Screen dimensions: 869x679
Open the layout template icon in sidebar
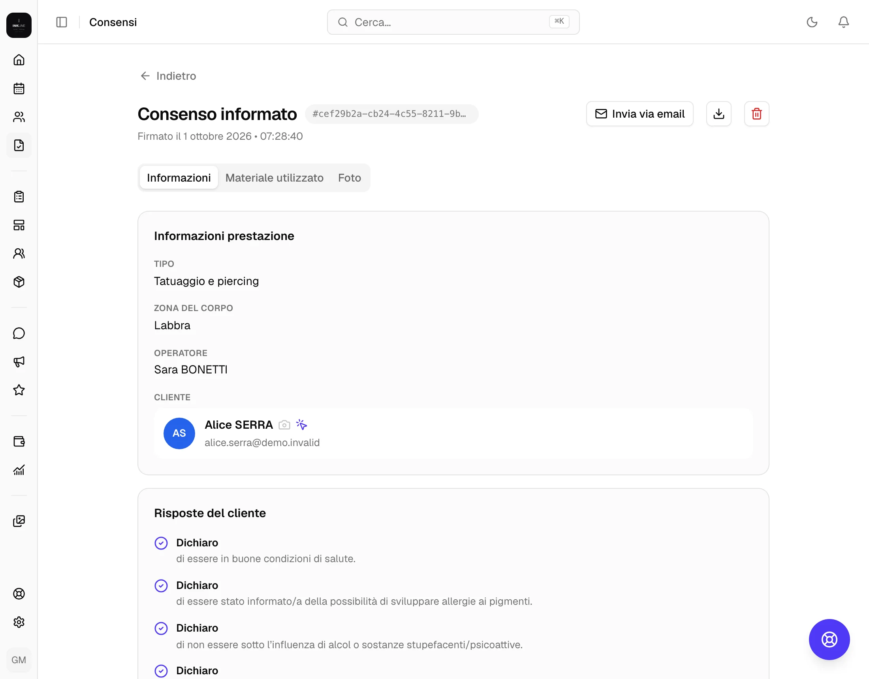tap(19, 225)
